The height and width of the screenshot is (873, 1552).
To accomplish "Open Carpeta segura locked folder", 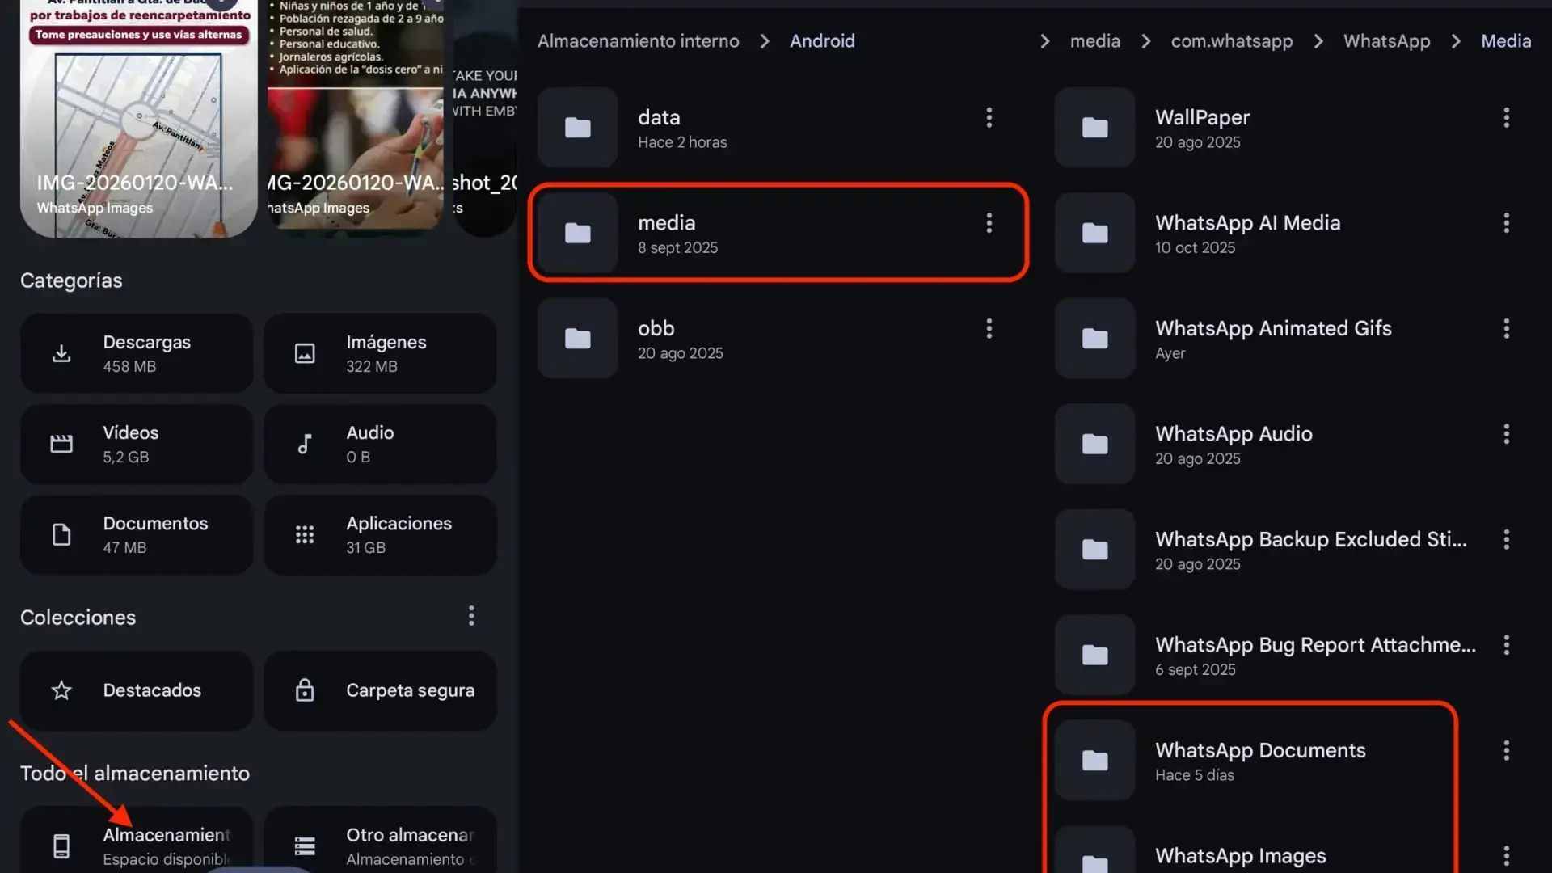I will point(380,691).
